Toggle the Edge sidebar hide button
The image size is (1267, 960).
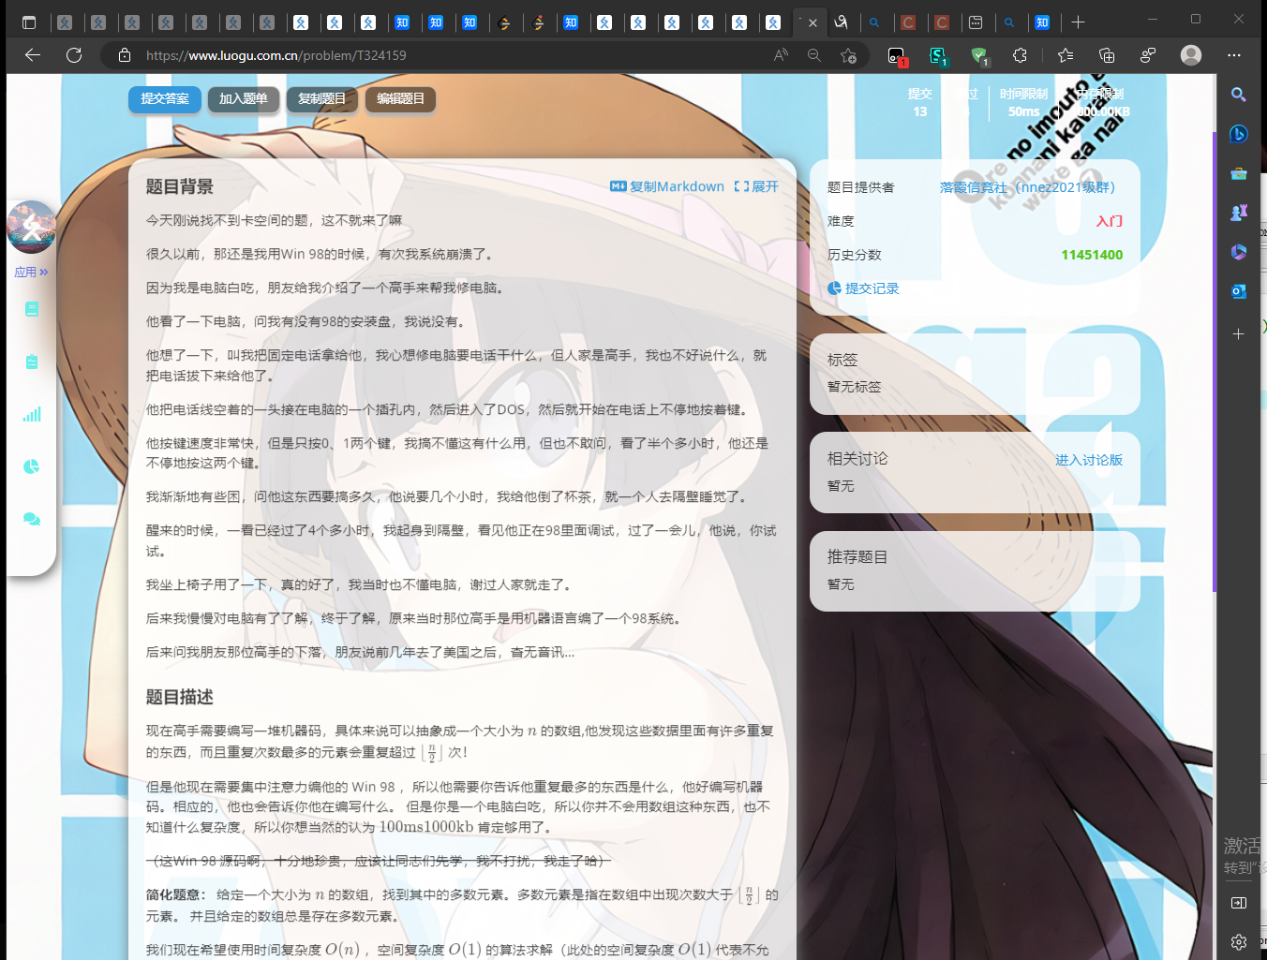[x=1238, y=903]
